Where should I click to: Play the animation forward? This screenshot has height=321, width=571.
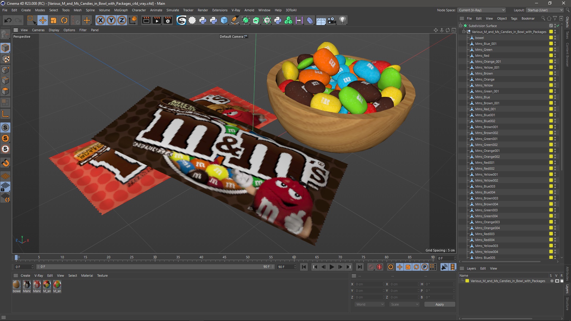332,267
